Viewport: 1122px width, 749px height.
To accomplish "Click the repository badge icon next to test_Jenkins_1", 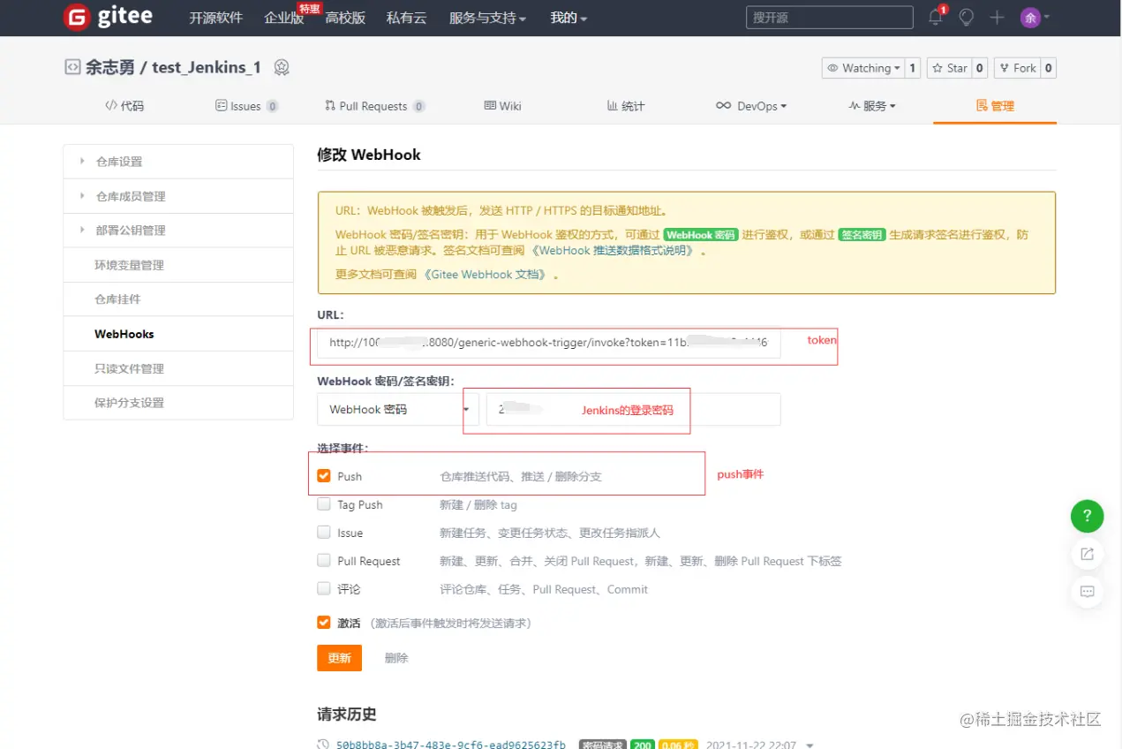I will [x=282, y=67].
